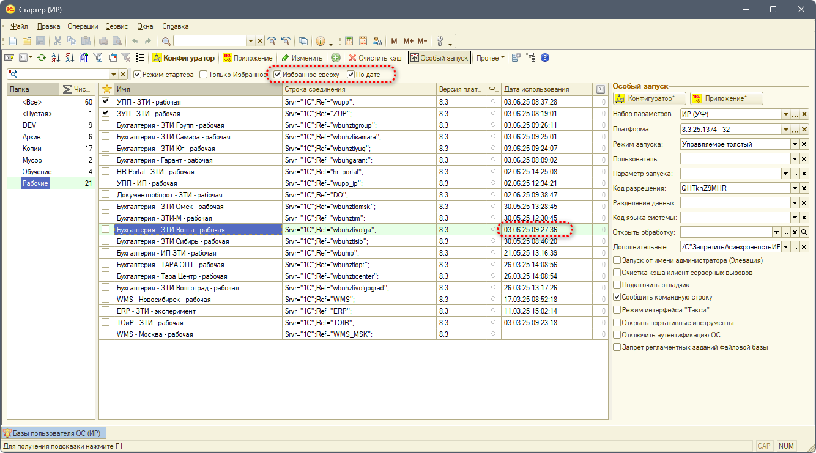Open the Режим запуска dropdown arrow
This screenshot has width=816, height=453.
pyautogui.click(x=795, y=144)
